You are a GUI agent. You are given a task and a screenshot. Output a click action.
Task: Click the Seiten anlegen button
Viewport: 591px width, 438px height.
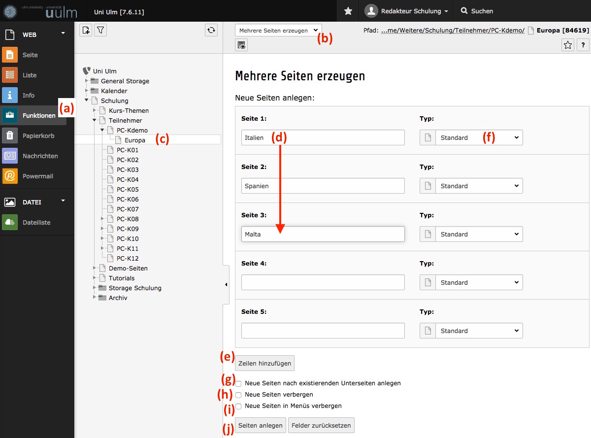tap(261, 425)
